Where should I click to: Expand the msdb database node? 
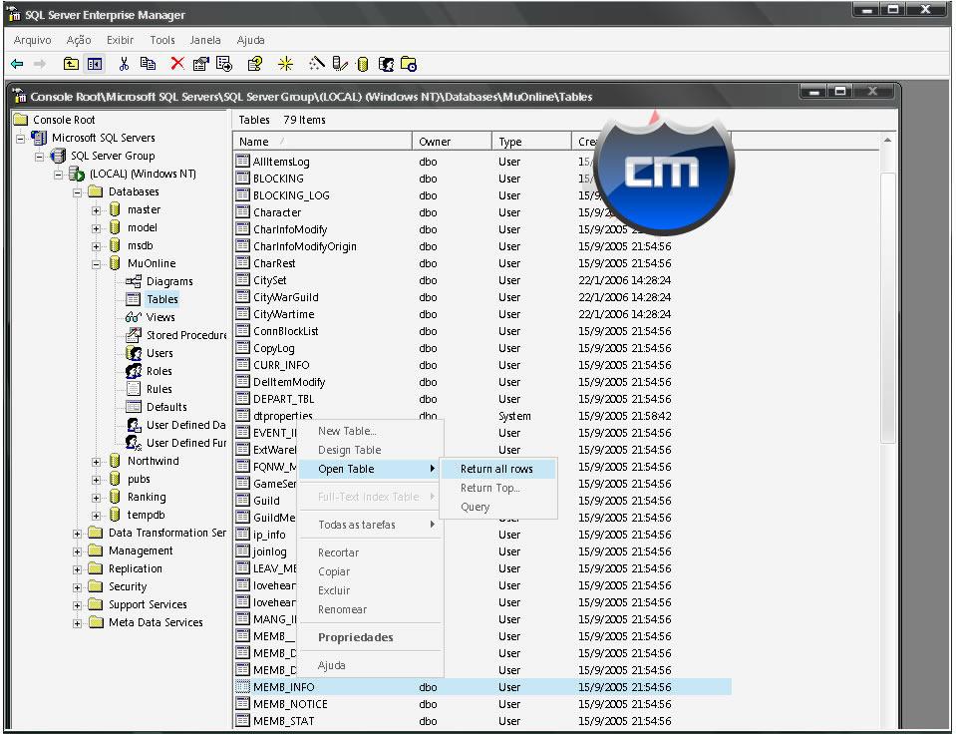[96, 246]
